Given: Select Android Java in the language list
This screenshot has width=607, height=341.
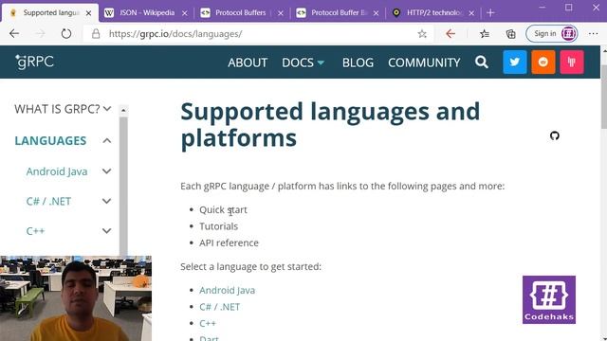Looking at the screenshot, I should point(228,290).
